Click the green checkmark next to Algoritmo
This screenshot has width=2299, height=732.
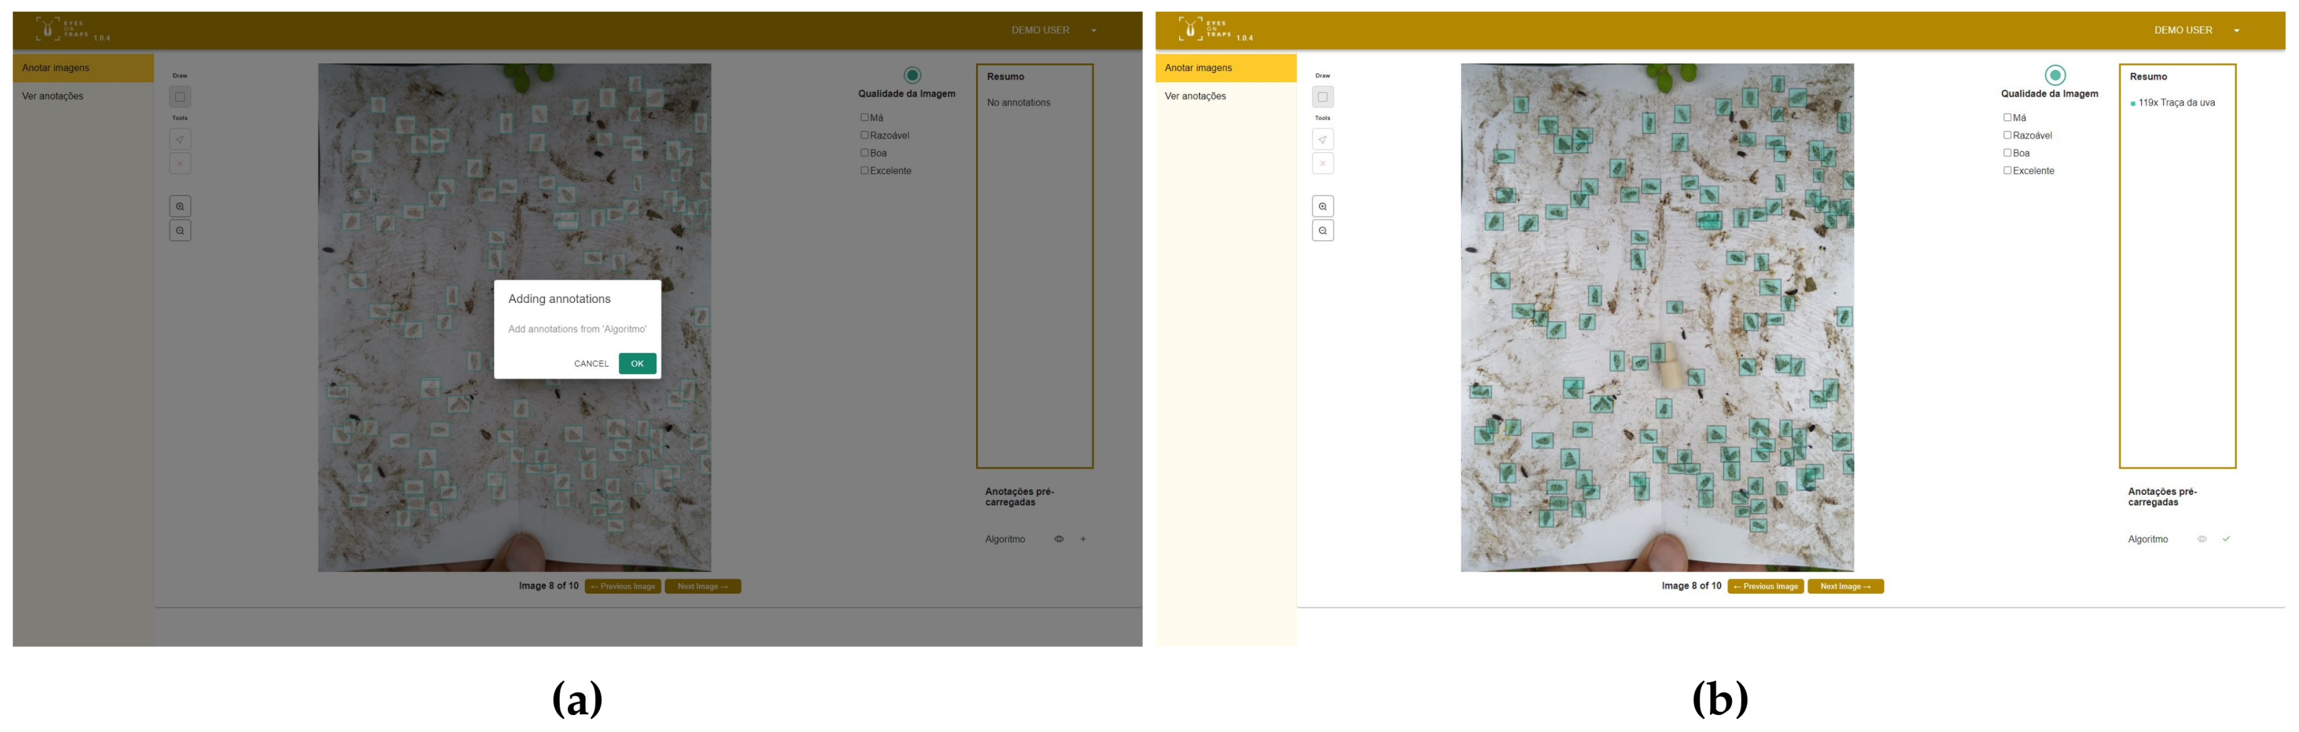[2226, 539]
